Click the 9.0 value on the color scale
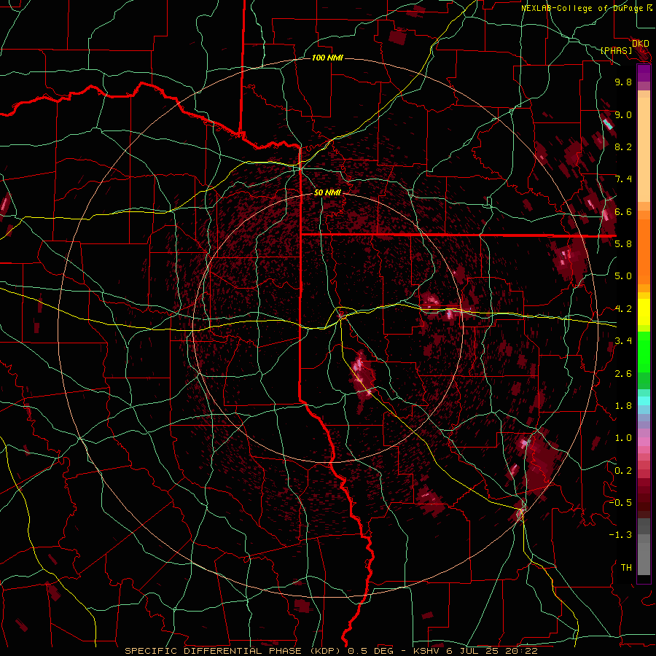This screenshot has width=656, height=656. coord(623,114)
